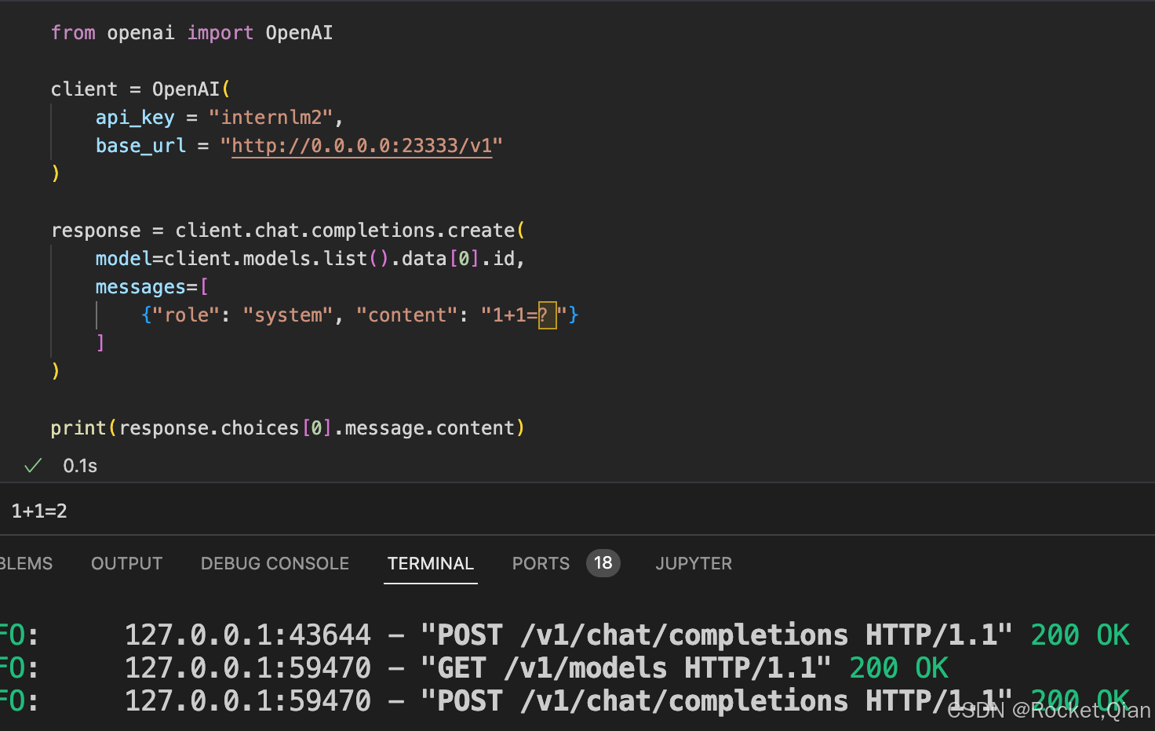Click the "internlm2" string value

pos(271,118)
